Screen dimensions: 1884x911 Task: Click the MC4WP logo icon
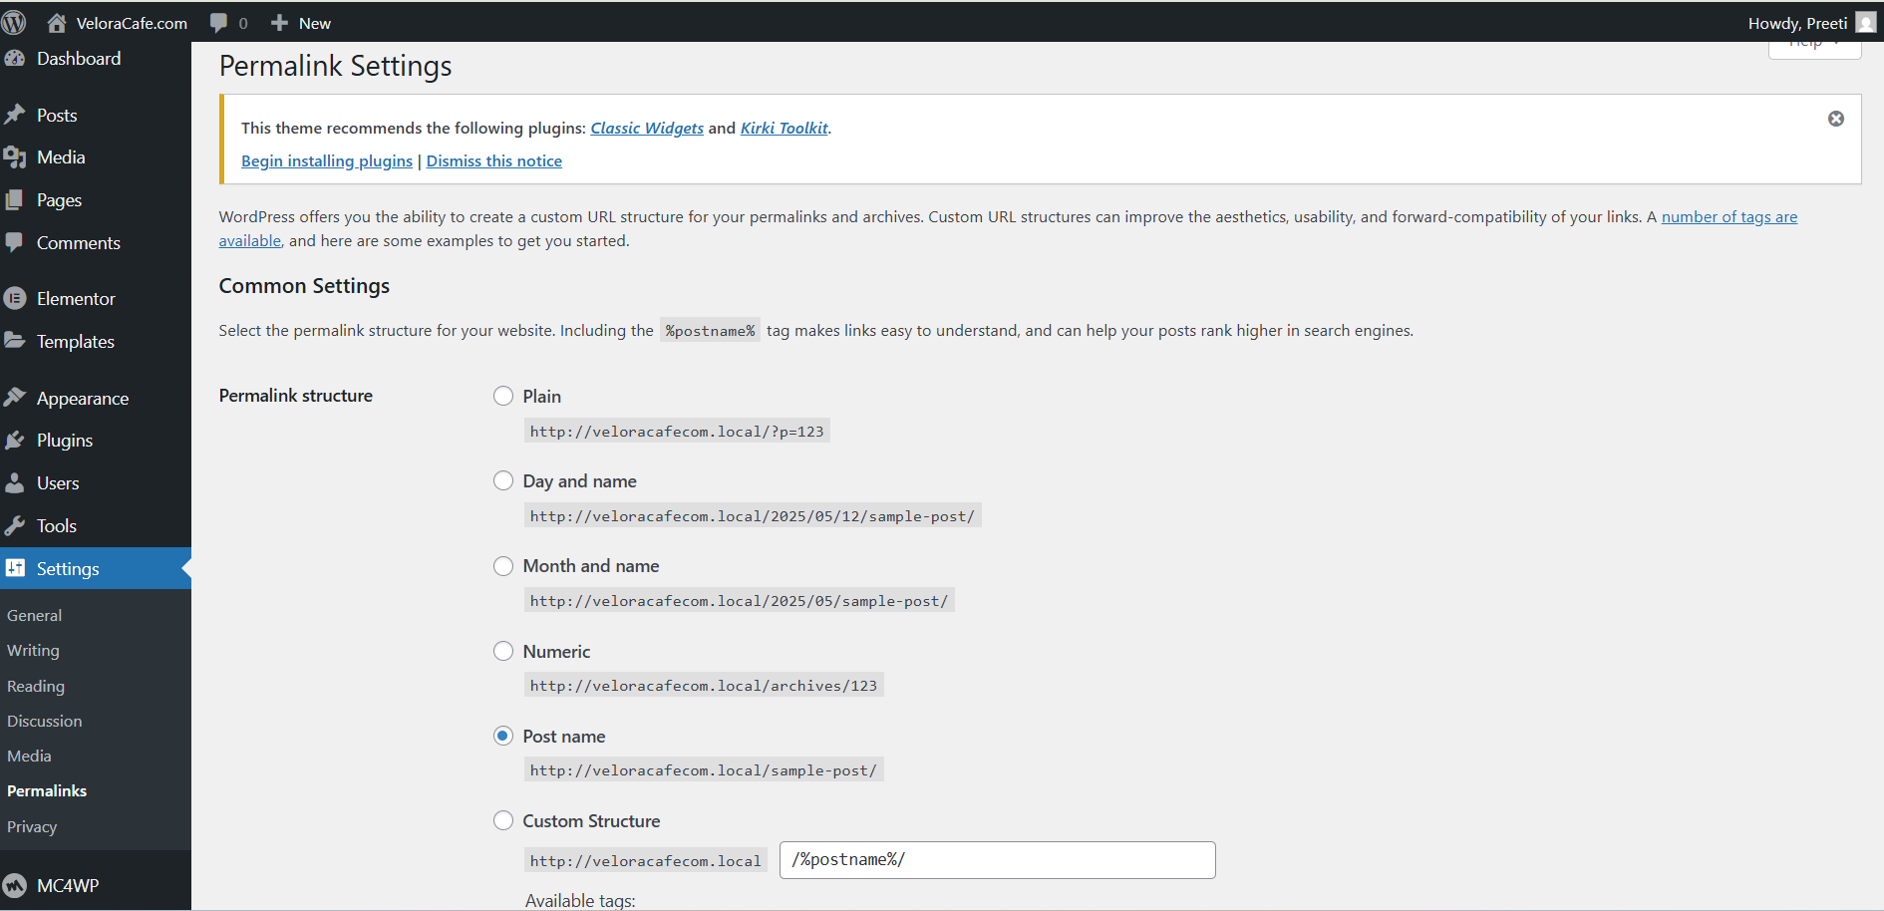tap(15, 885)
